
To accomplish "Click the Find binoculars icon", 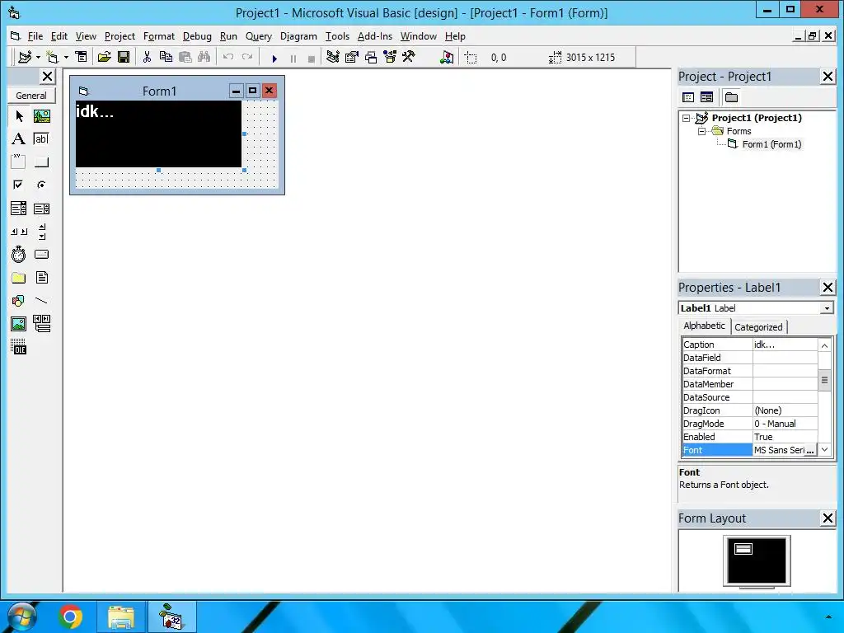I will (x=204, y=57).
